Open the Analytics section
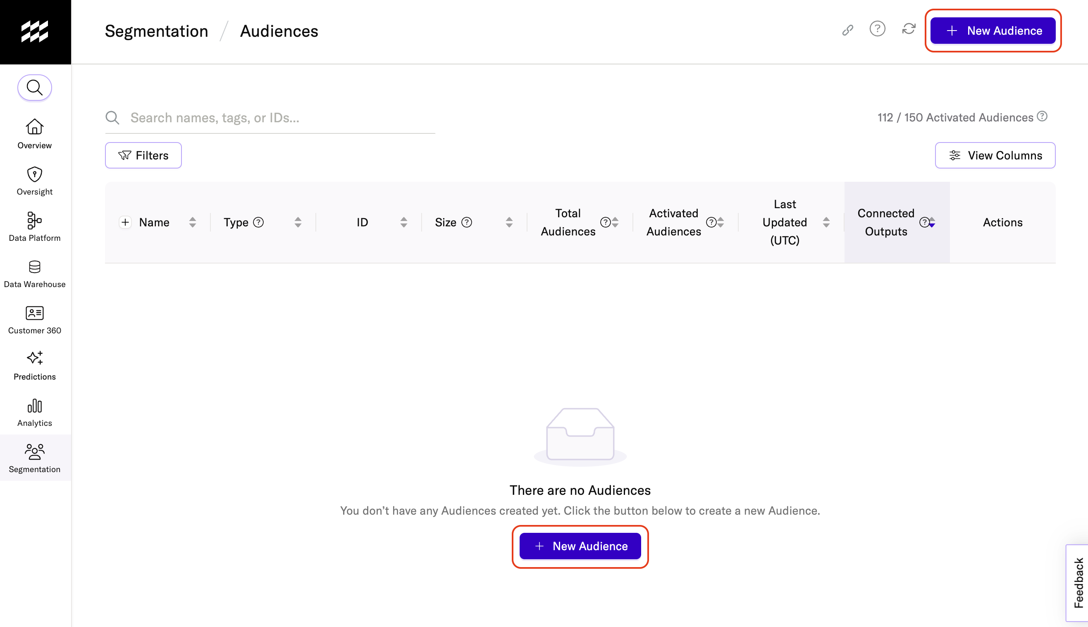 tap(34, 412)
